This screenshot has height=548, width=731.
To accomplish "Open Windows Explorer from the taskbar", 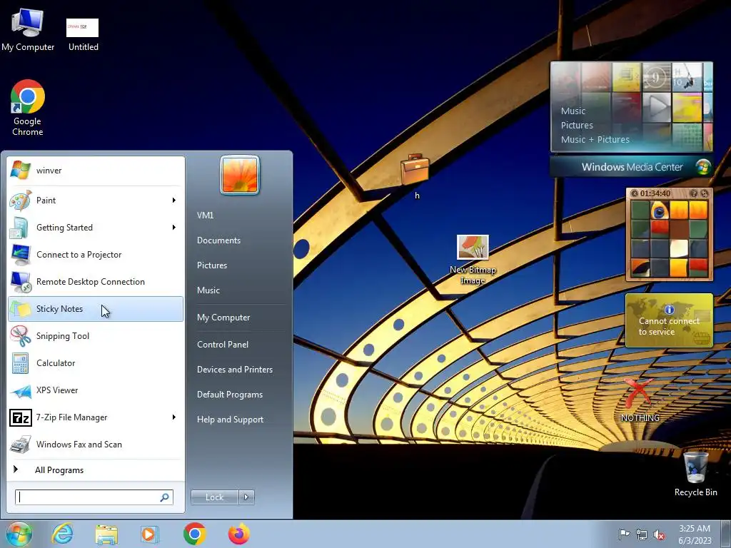I will click(x=106, y=534).
